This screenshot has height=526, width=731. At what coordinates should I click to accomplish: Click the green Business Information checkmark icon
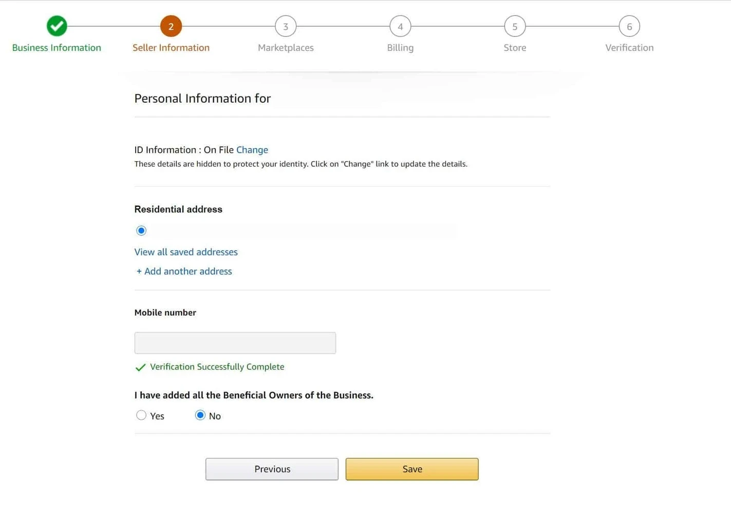click(x=57, y=26)
